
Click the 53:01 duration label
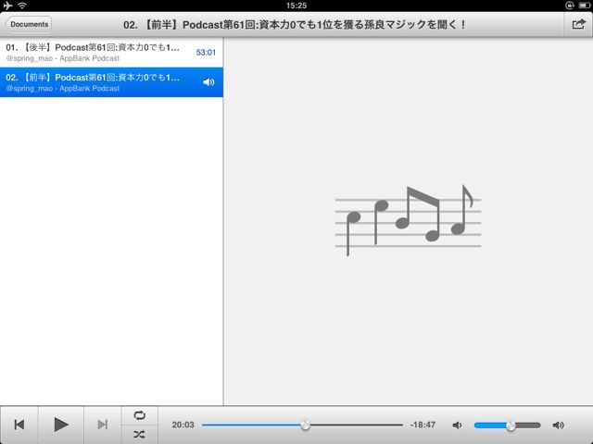point(206,53)
